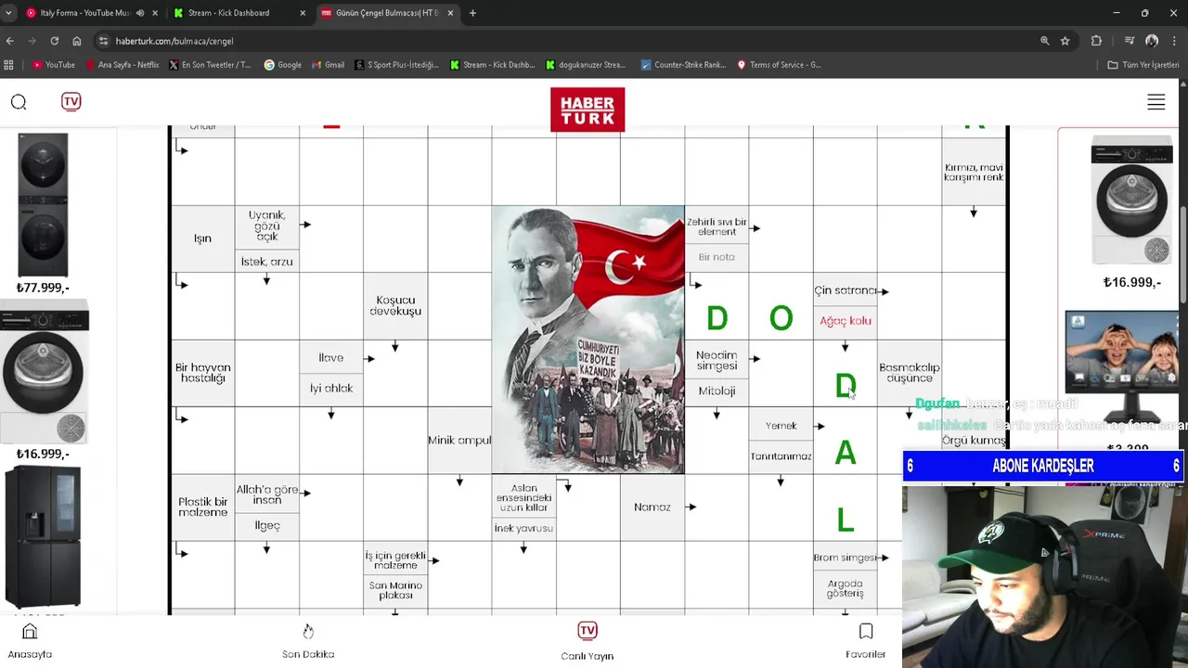Switch to the Italy Forma YouTube Music tab
1188x668 pixels.
point(84,13)
